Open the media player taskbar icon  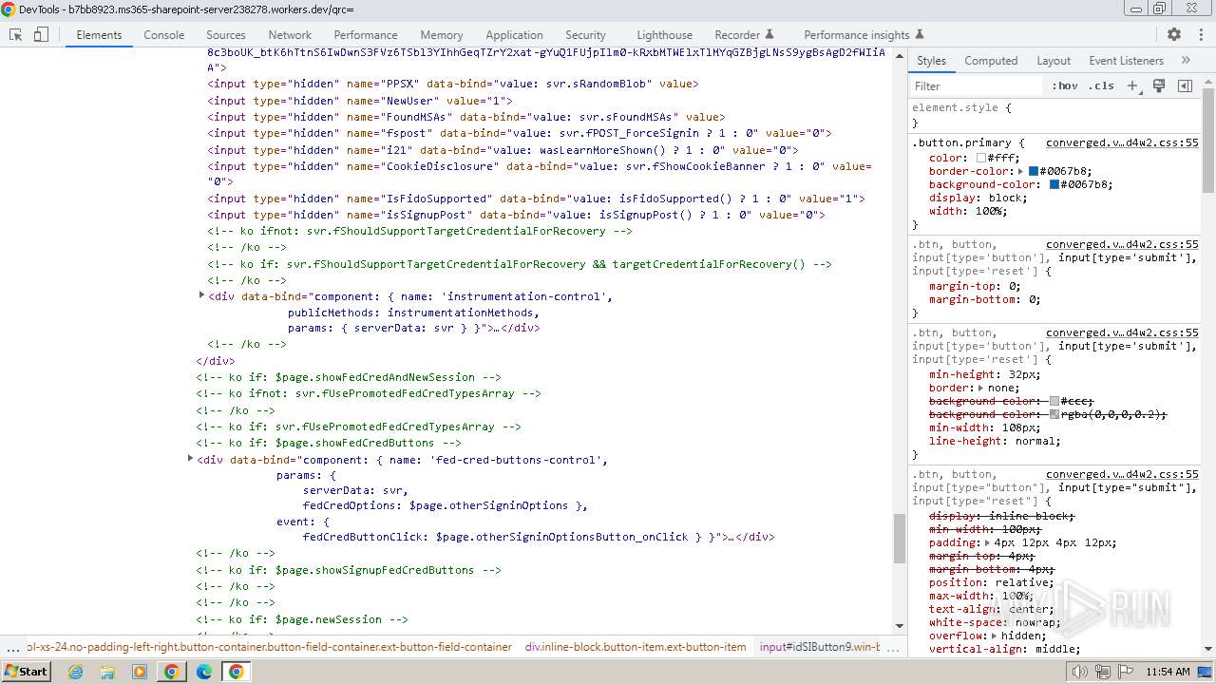[140, 672]
